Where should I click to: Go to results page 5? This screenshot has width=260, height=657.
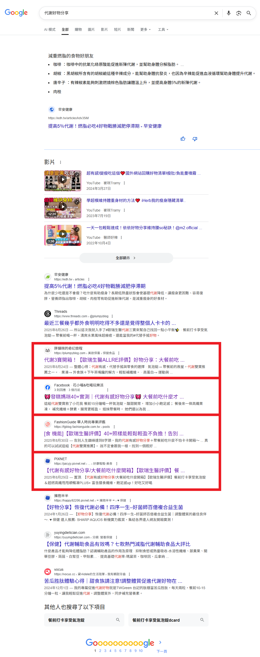tap(115, 651)
